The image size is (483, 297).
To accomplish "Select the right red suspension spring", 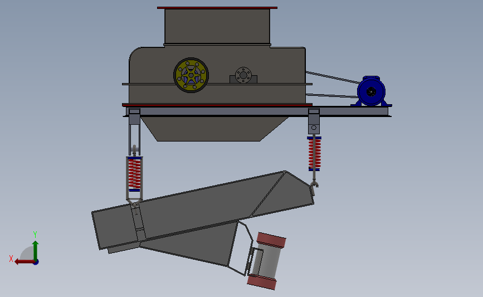I will [315, 153].
